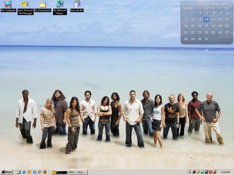Viewport: 234px width, 175px height.
Task: Click the 4:43 PM system clock
Action: [x=225, y=172]
